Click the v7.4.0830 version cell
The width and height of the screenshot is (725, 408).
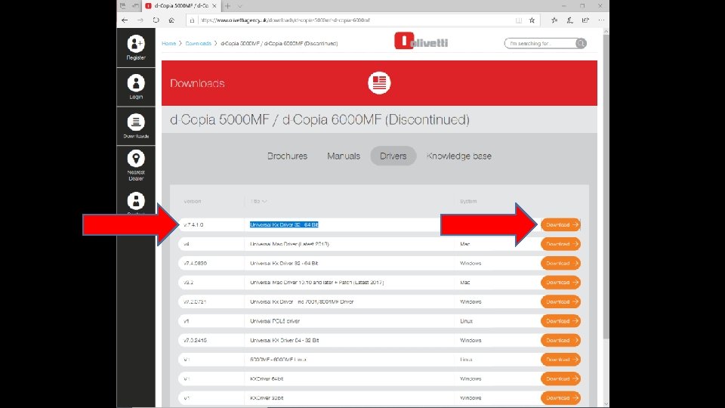pyautogui.click(x=195, y=263)
